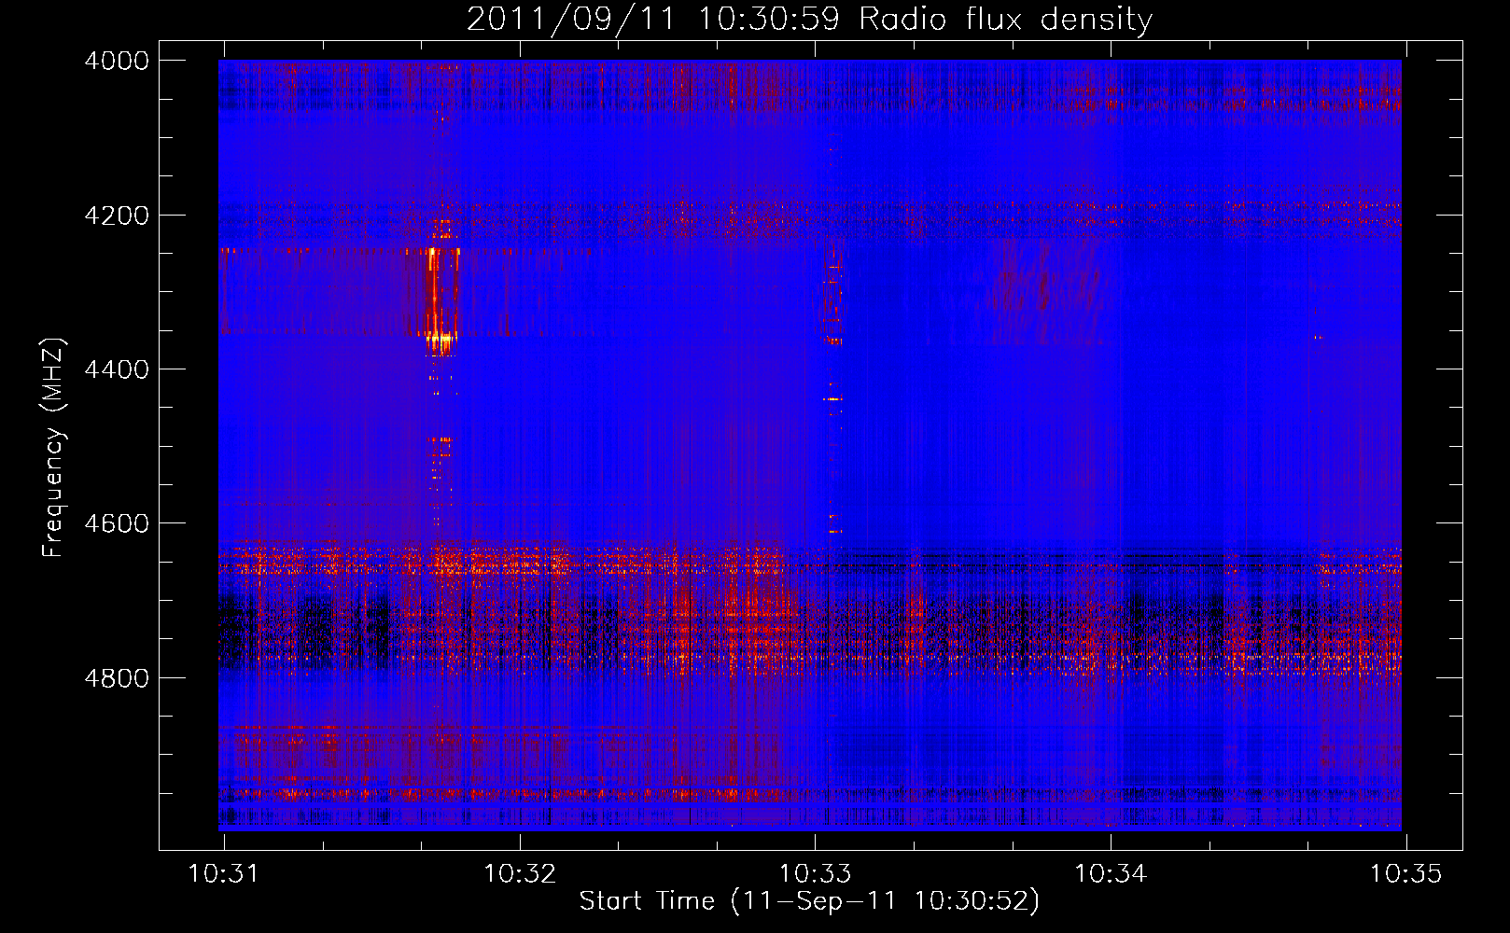This screenshot has width=1510, height=933.
Task: Click the plot title "2011/09/11 10:30:59 Radio flux density"
Action: pos(809,19)
